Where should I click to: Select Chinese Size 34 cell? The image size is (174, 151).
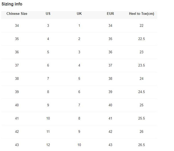17,26
